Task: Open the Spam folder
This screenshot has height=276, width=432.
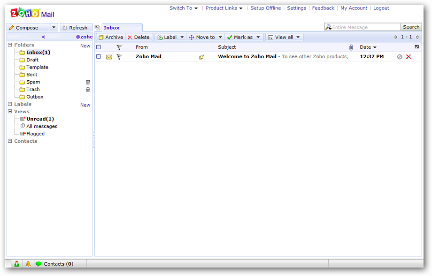Action: click(33, 82)
